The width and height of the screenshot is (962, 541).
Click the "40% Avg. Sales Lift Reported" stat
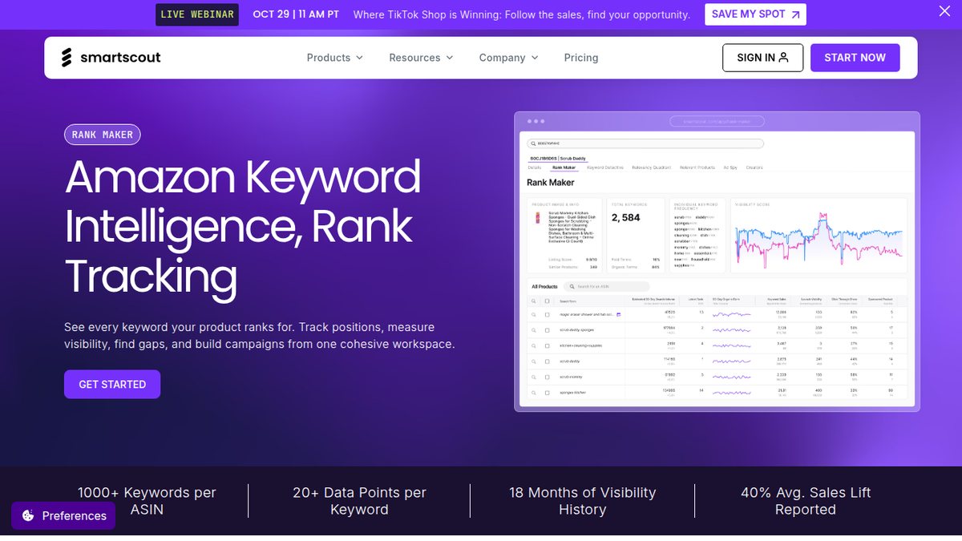tap(806, 501)
